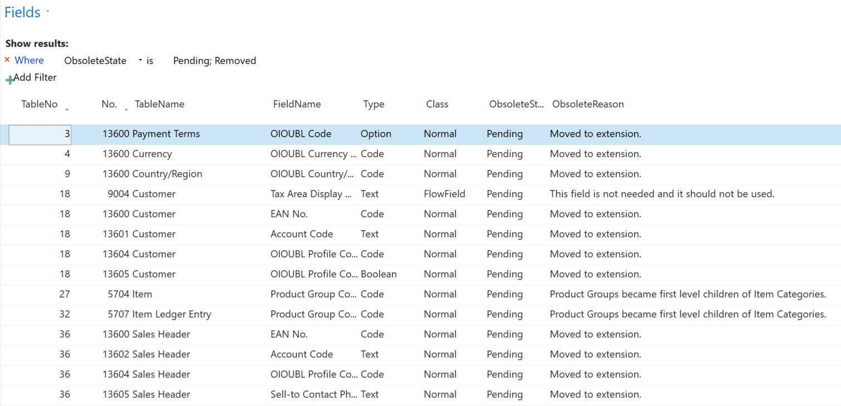Click the ObsoleteReason column header
The height and width of the screenshot is (406, 841).
[x=588, y=104]
